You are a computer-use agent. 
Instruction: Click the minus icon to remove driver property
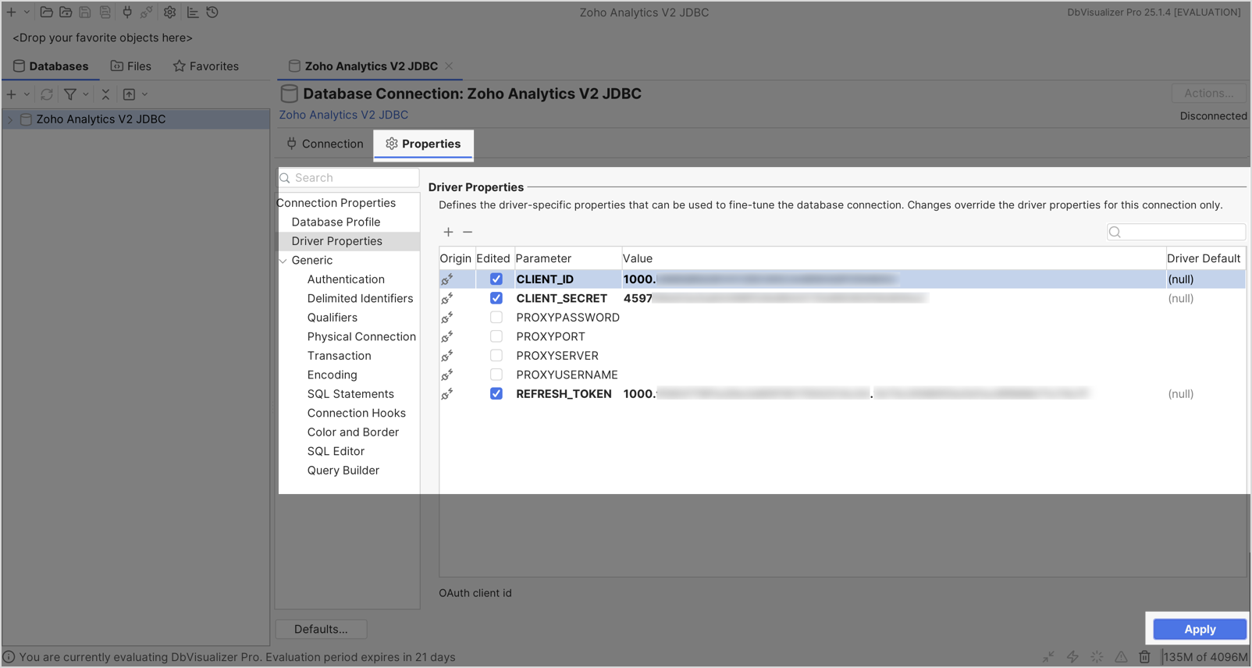468,232
